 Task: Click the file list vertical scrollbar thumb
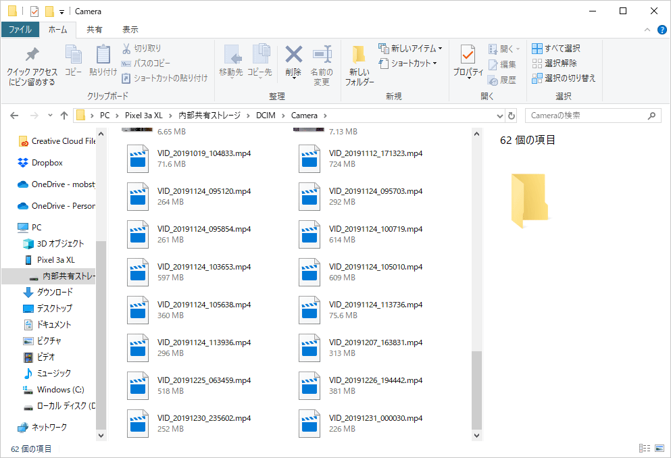(x=477, y=389)
